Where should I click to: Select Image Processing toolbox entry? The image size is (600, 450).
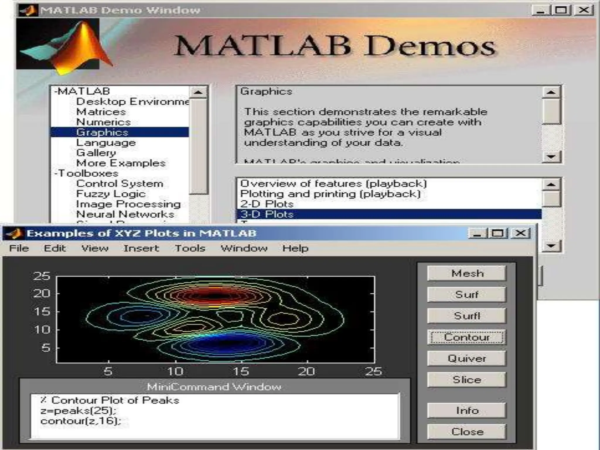128,204
